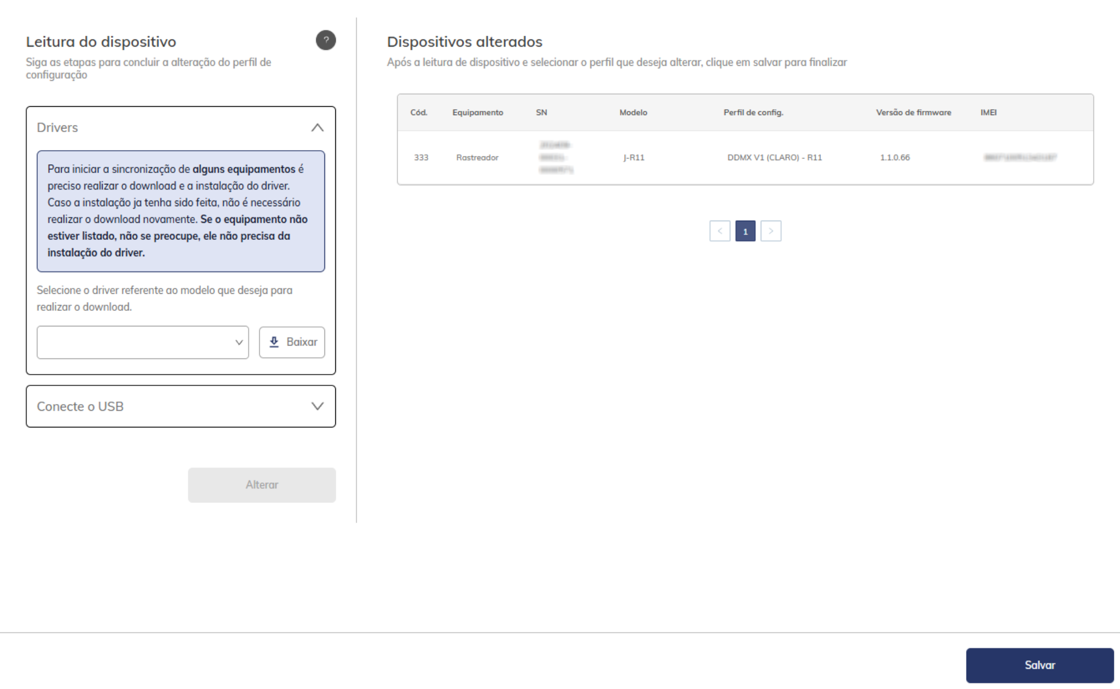Screen dimensions: 1120x689
Task: Go to previous page arrow
Action: tap(719, 231)
